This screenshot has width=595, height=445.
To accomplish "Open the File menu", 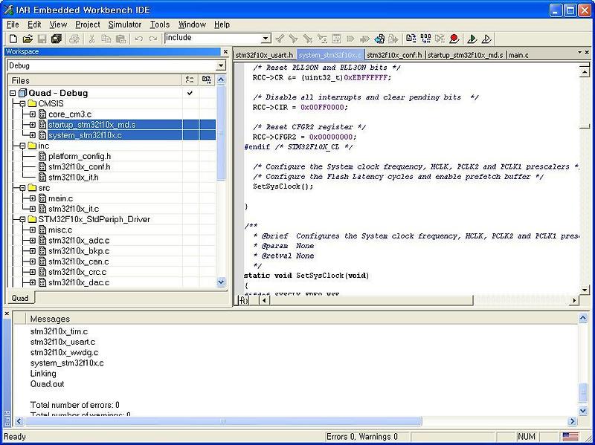I will tap(13, 25).
